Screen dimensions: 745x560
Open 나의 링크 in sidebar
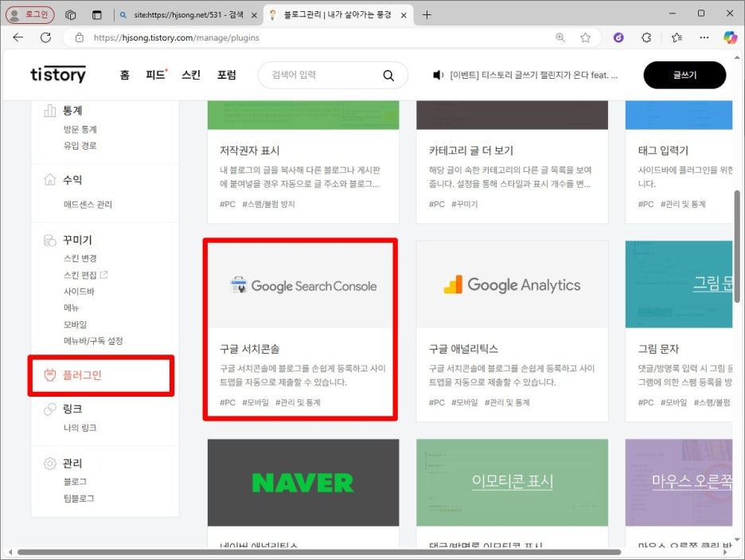80,428
